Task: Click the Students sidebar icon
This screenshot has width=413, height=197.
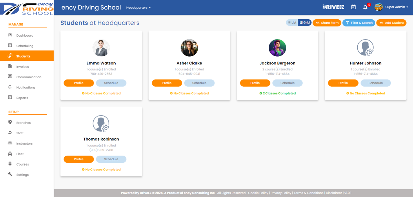Action: point(10,56)
